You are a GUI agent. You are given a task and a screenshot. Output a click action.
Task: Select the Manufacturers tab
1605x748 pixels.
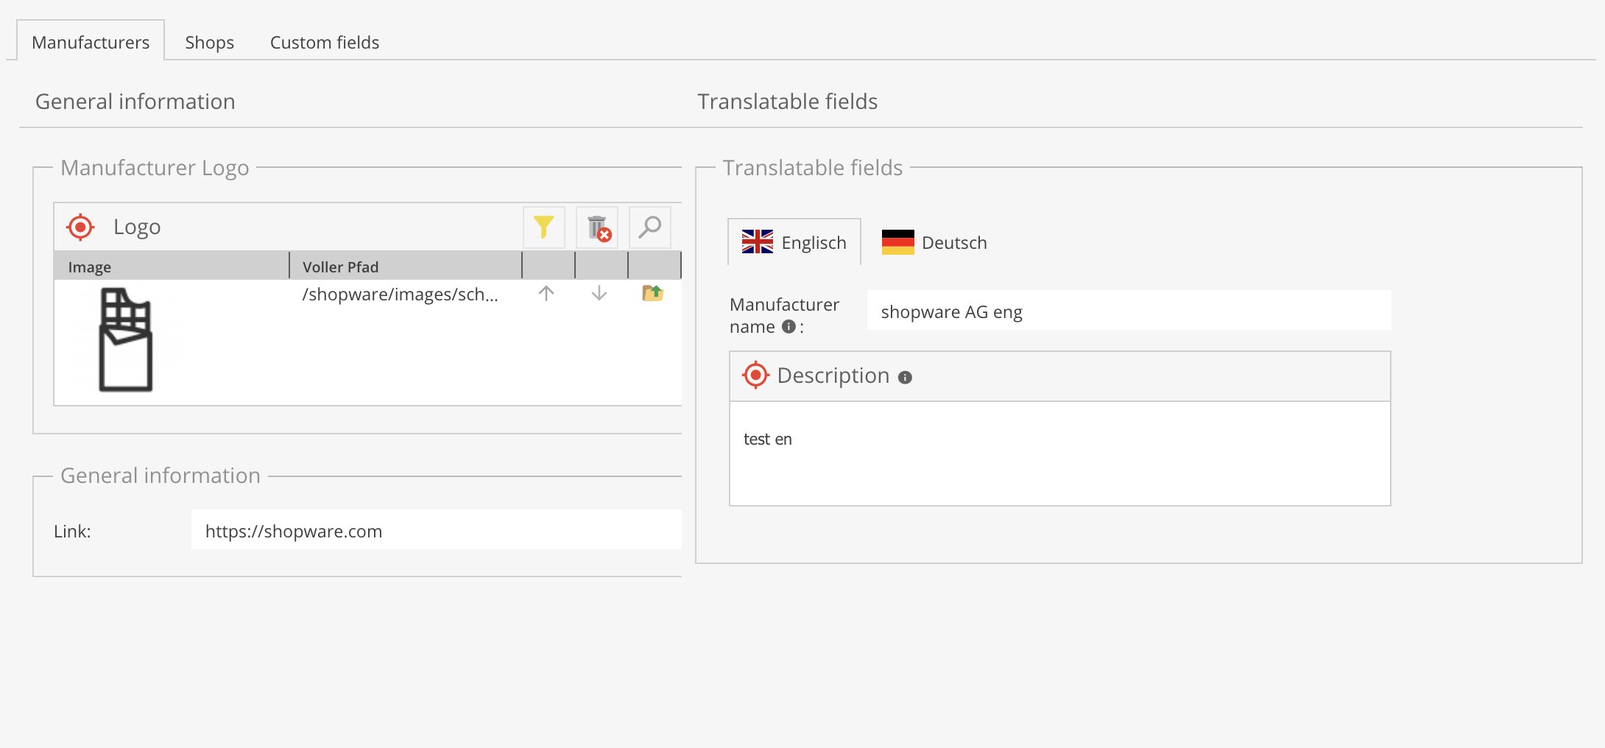pyautogui.click(x=91, y=43)
